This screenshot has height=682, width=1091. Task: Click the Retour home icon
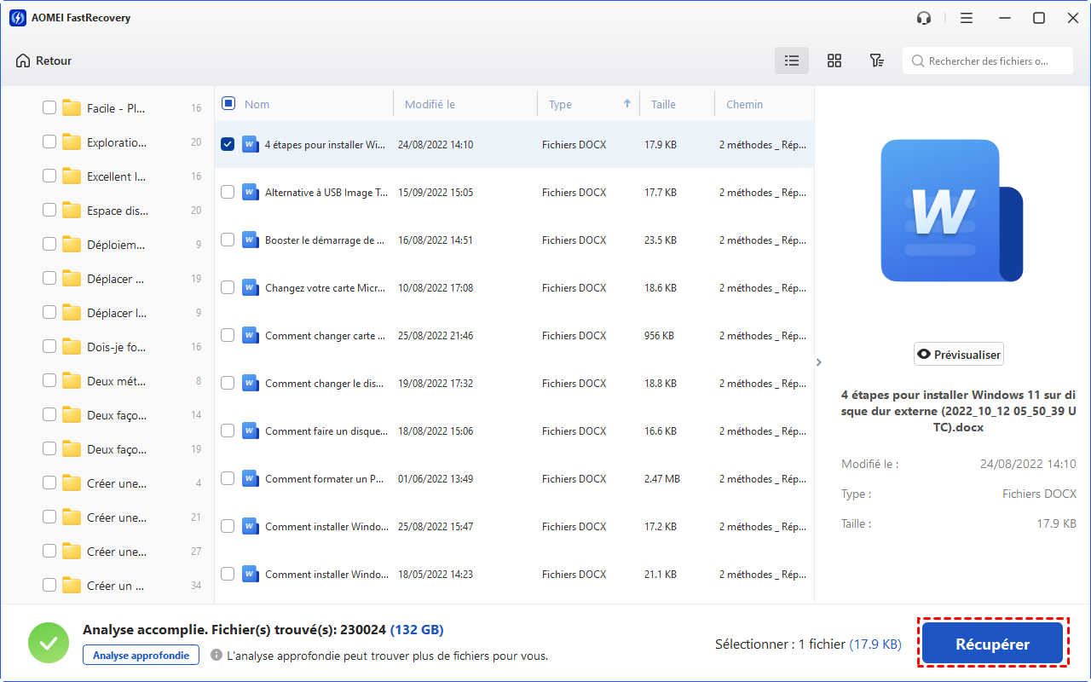[x=23, y=61]
